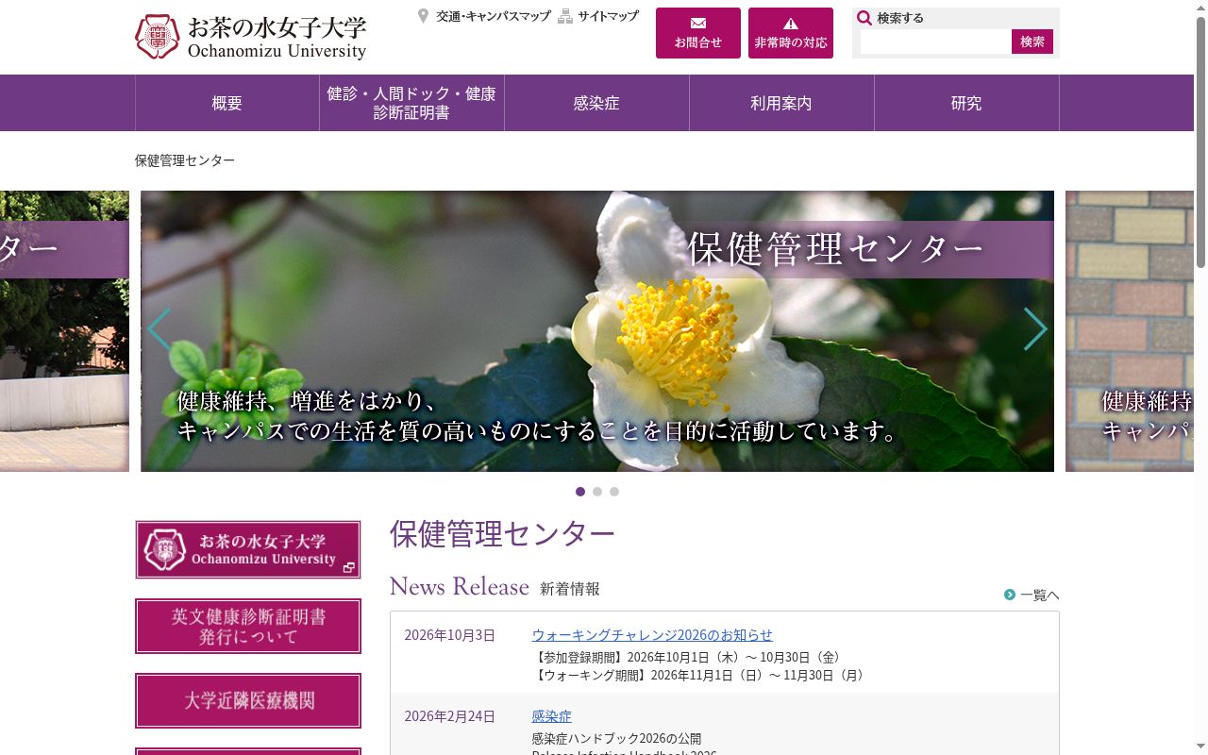Open the Ochanomizu University header logo
Viewport: 1208px width, 755px height.
click(x=250, y=38)
